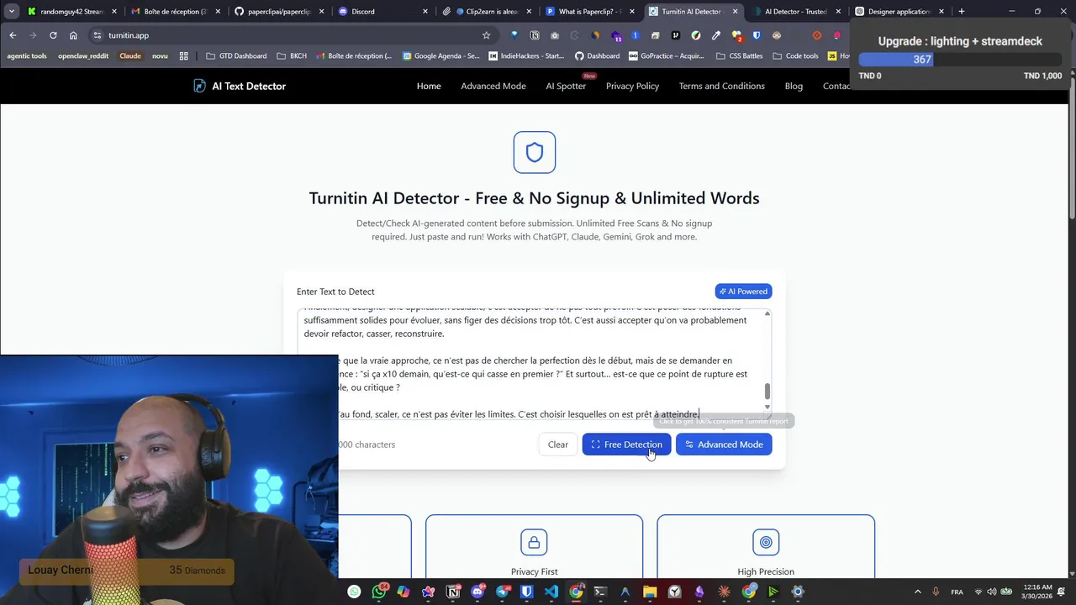The height and width of the screenshot is (605, 1076).
Task: Click the target icon on High Precision card
Action: (x=766, y=542)
